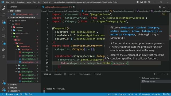Expand the Timeline section
The image size is (171, 96).
(x=13, y=88)
